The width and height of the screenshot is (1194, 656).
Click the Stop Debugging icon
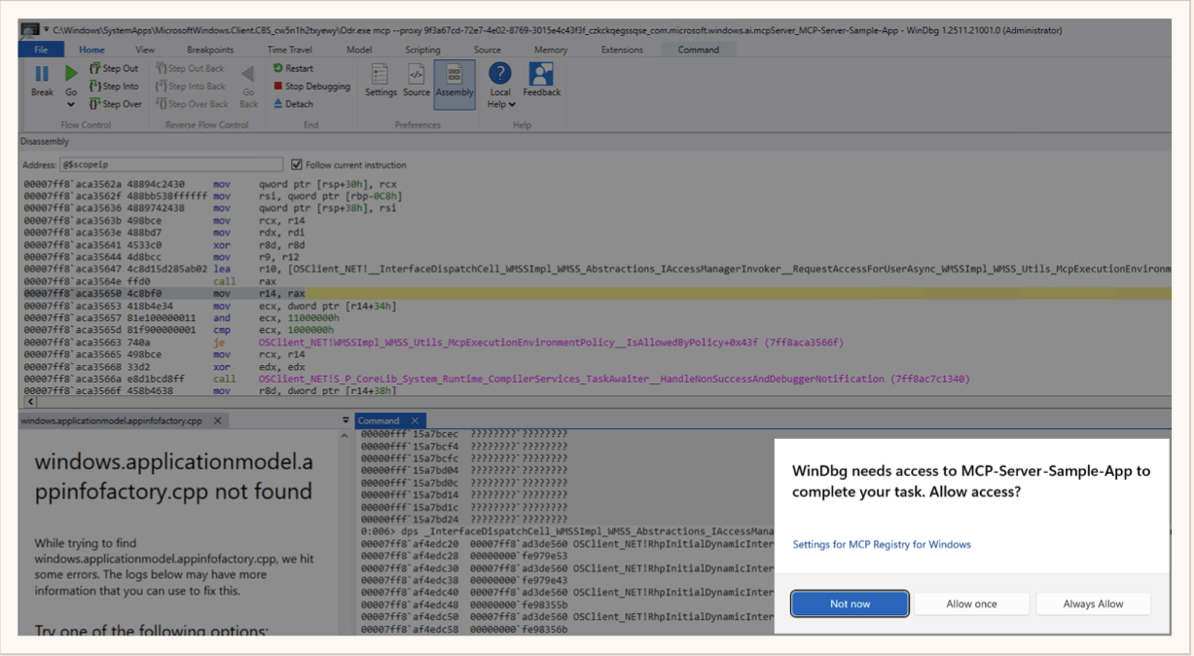[278, 87]
